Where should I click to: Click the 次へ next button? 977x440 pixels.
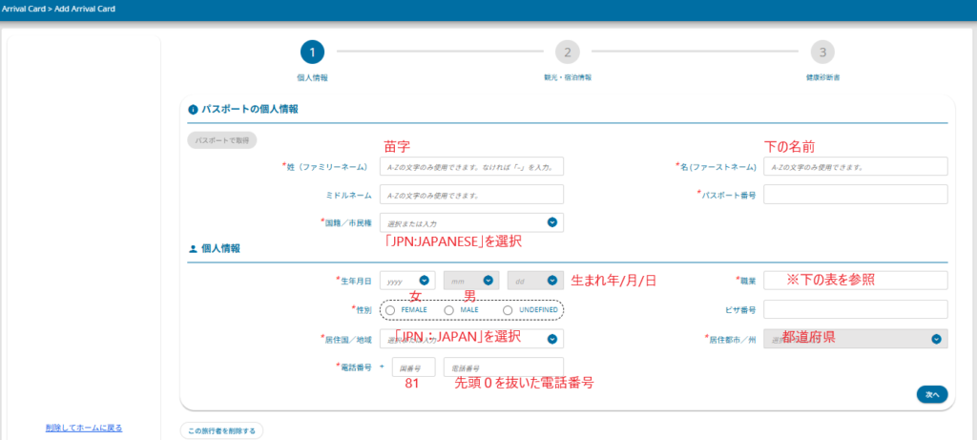click(x=931, y=394)
